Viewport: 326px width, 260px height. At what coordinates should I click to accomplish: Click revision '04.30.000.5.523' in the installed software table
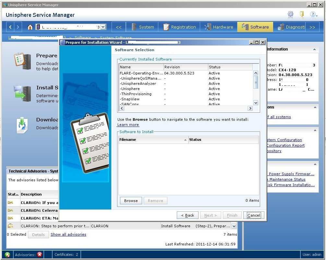point(179,73)
